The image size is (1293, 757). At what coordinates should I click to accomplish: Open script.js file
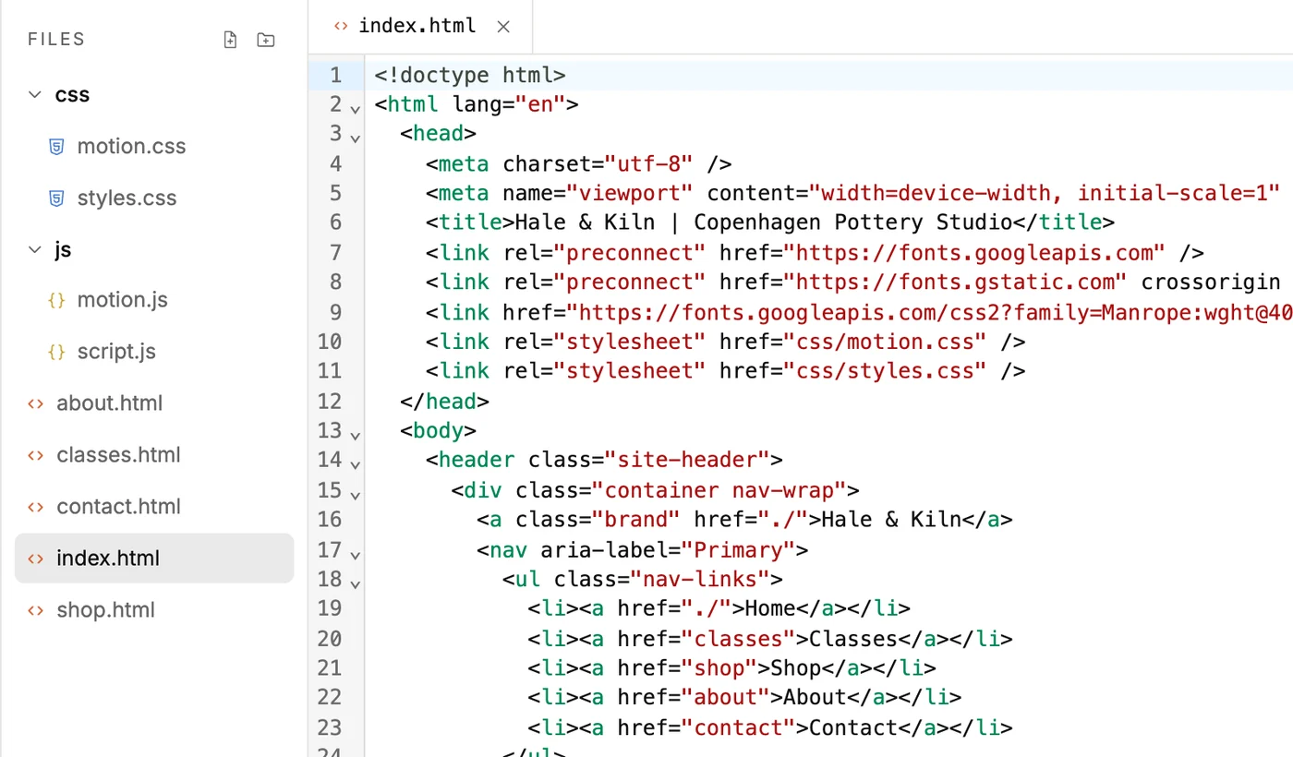pos(116,352)
